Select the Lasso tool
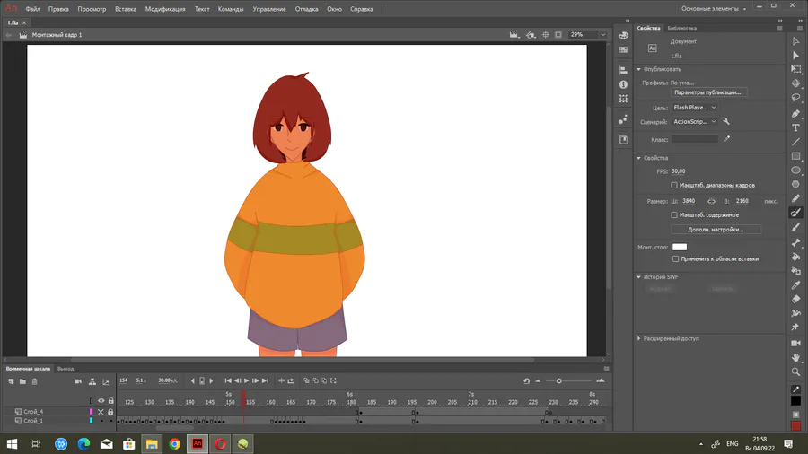 click(795, 97)
